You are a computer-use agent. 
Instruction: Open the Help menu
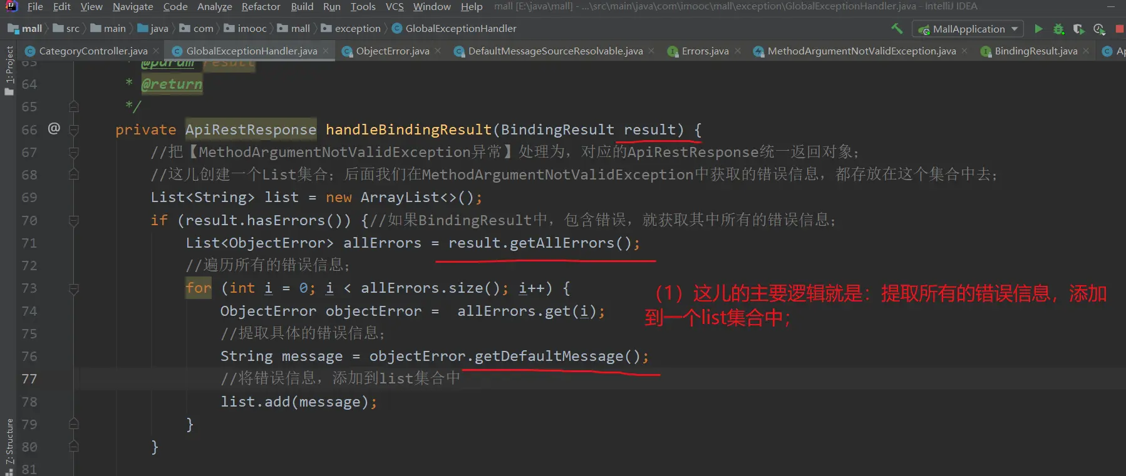coord(472,6)
